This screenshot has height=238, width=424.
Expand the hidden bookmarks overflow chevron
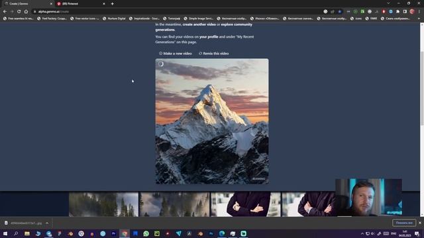click(x=419, y=19)
